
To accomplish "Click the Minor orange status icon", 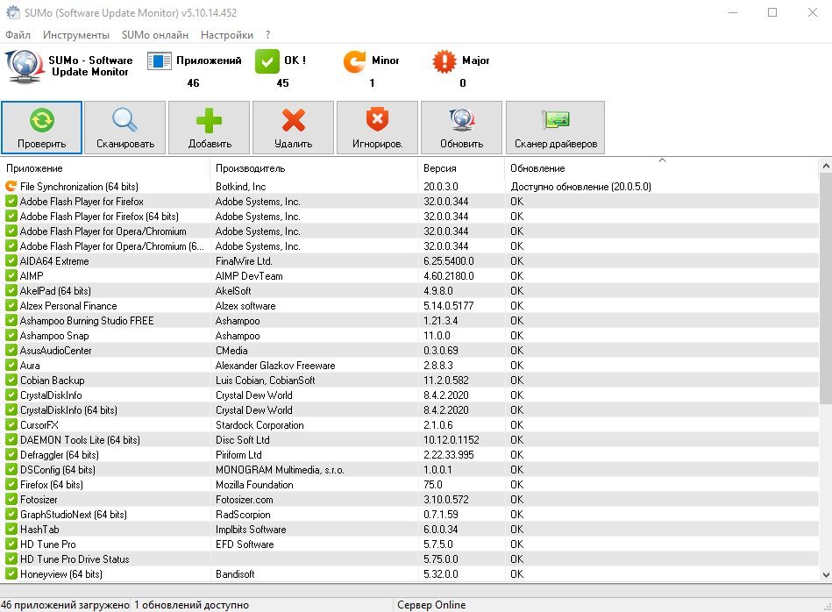I will pos(354,61).
